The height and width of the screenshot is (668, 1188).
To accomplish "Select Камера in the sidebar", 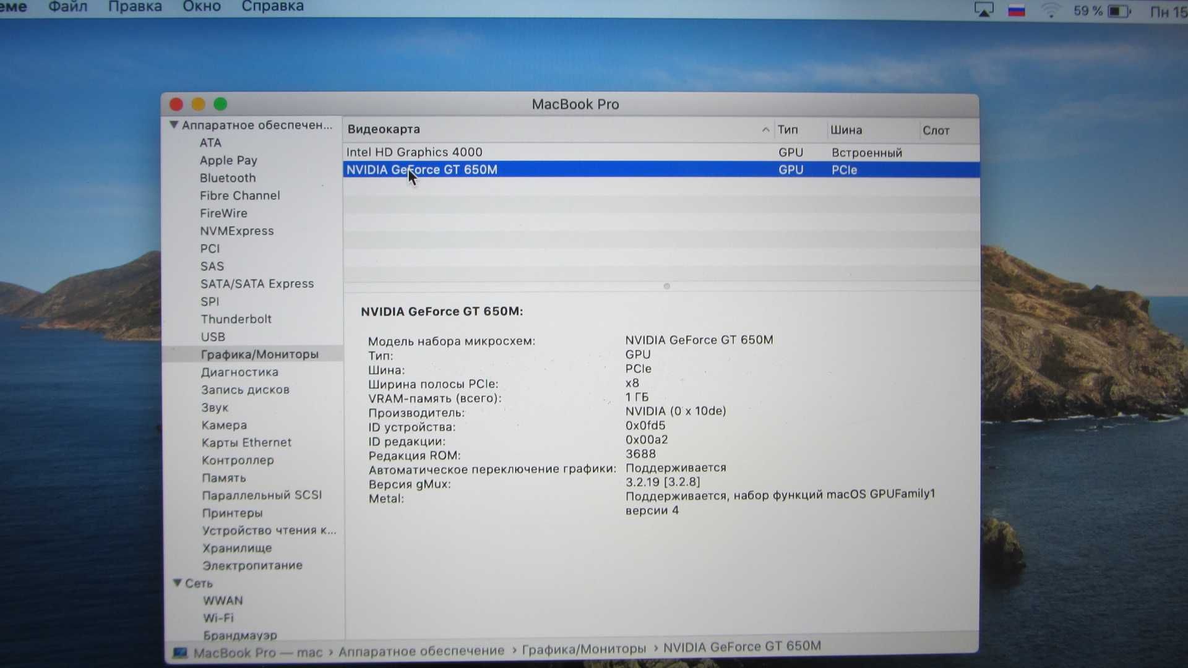I will point(224,426).
